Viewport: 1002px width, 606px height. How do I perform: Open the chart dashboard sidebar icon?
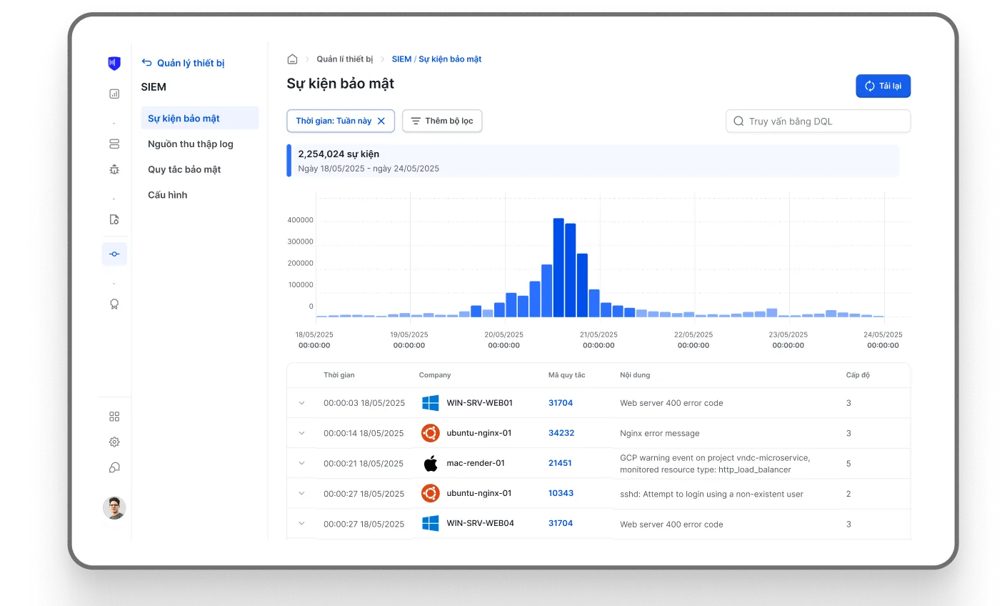click(114, 94)
